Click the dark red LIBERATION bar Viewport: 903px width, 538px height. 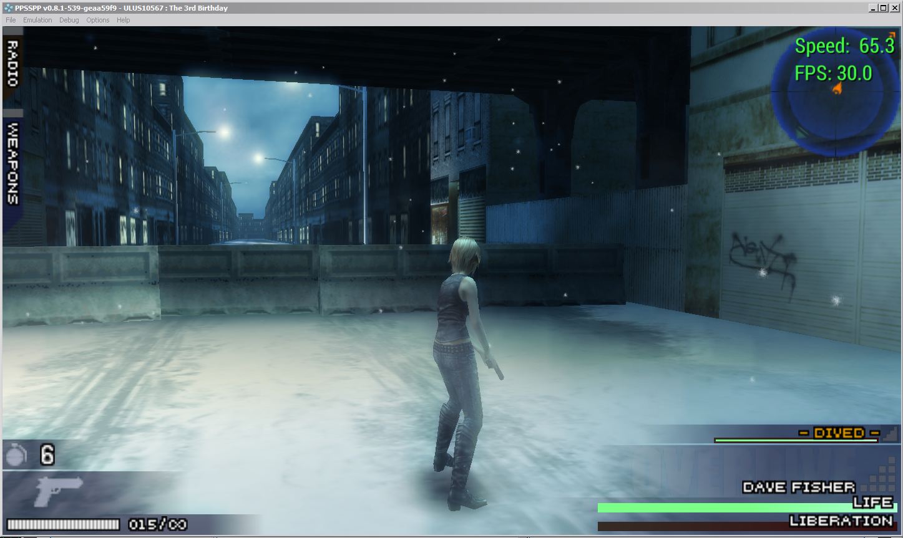coord(693,527)
